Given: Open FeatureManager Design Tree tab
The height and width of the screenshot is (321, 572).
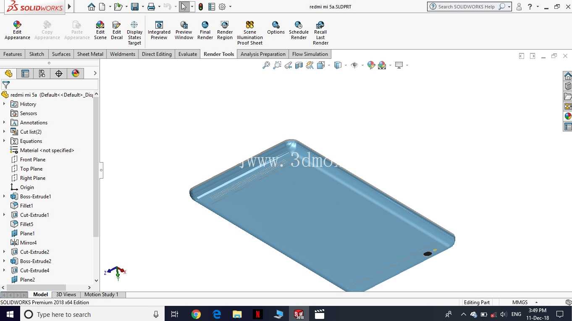Looking at the screenshot, I should (8, 74).
